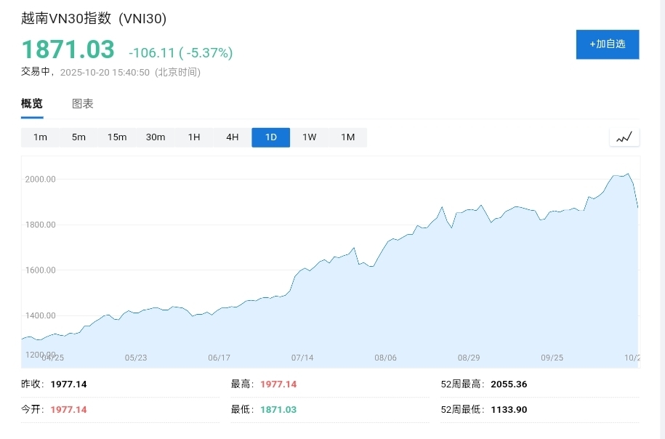Set chart period to 1H
This screenshot has height=439, width=665.
(x=194, y=137)
